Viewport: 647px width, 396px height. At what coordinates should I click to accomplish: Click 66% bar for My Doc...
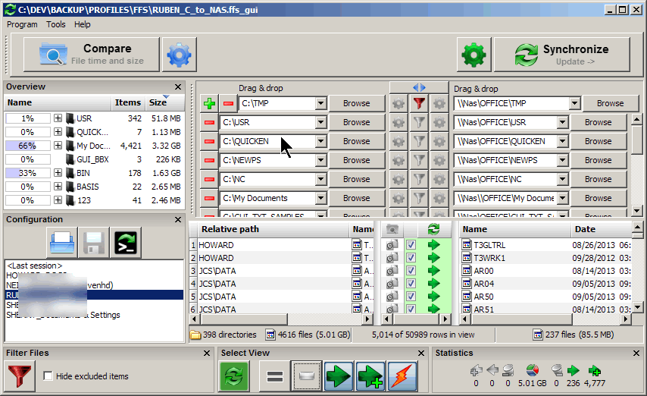tap(27, 146)
